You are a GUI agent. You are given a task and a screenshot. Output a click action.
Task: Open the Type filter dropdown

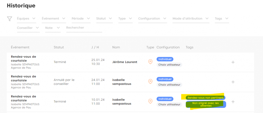(x=125, y=19)
